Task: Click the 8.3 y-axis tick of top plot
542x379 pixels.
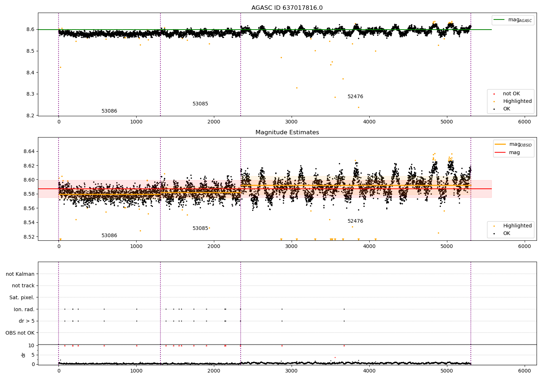Action: [31, 94]
